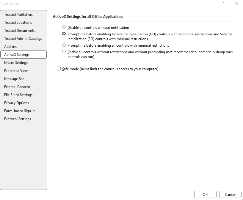Select Message Bar in the sidebar

pyautogui.click(x=13, y=78)
